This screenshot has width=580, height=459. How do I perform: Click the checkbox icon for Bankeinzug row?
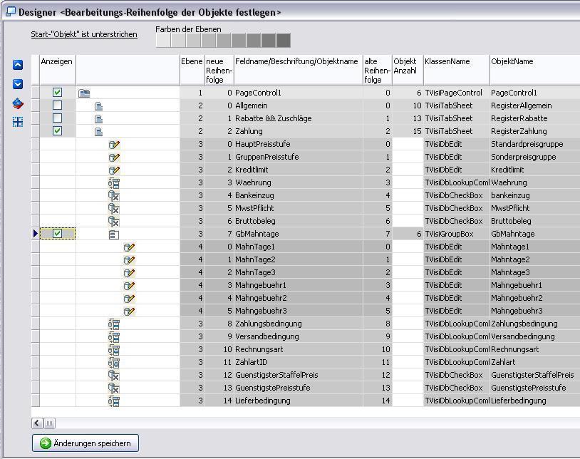(x=114, y=195)
